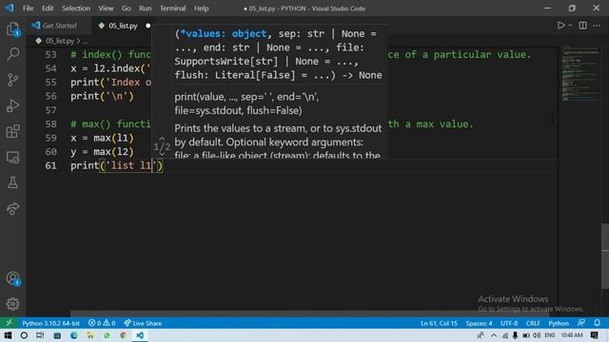
Task: Click print('\n') on line 56
Action: [x=102, y=96]
